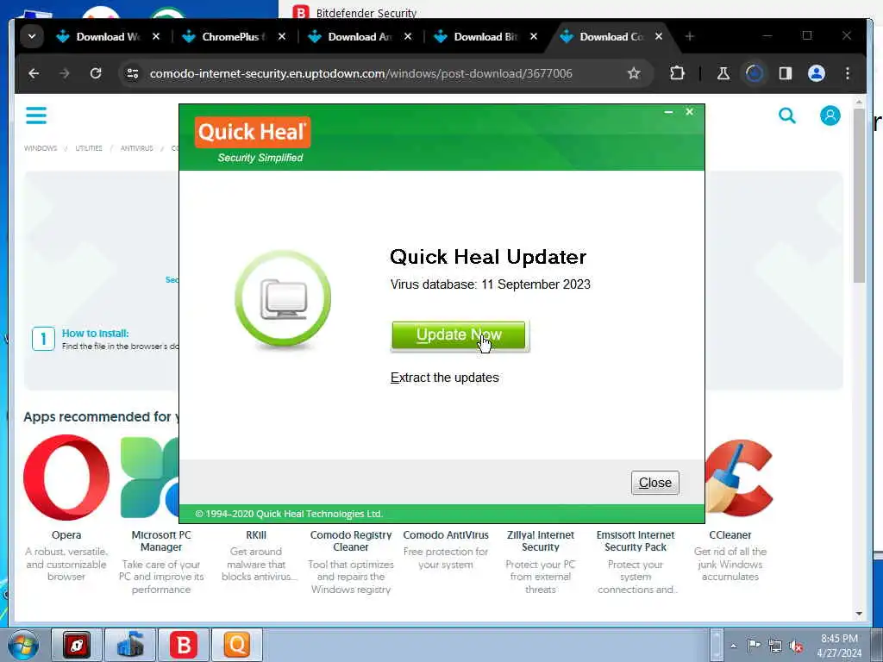Viewport: 883px width, 662px height.
Task: Open Quick Heal icon in taskbar
Action: click(x=237, y=645)
